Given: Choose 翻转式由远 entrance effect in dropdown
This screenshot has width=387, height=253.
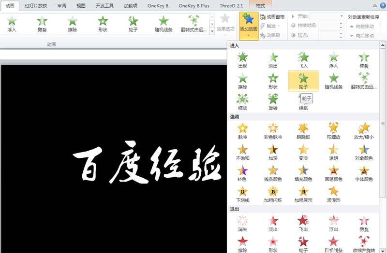Looking at the screenshot, I should 364,81.
